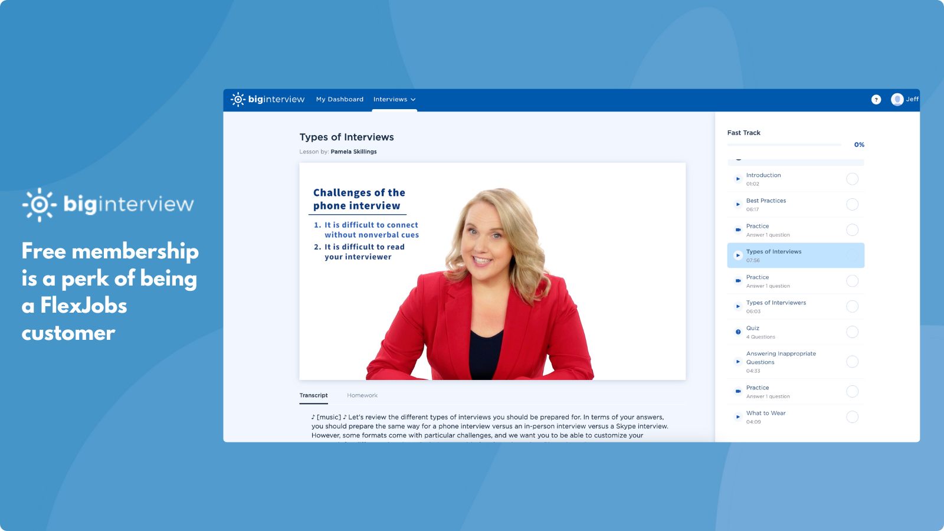Open the lesson by Pamela Skillings link
Image resolution: width=944 pixels, height=531 pixels.
(354, 152)
